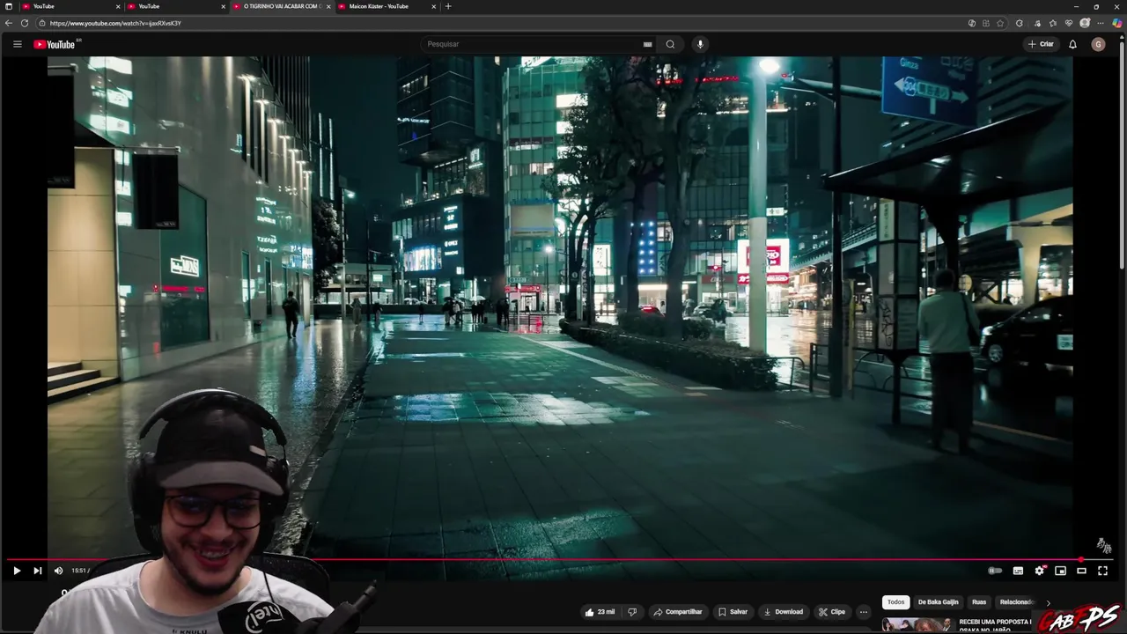Open the browser settings and more menu

(x=1101, y=23)
